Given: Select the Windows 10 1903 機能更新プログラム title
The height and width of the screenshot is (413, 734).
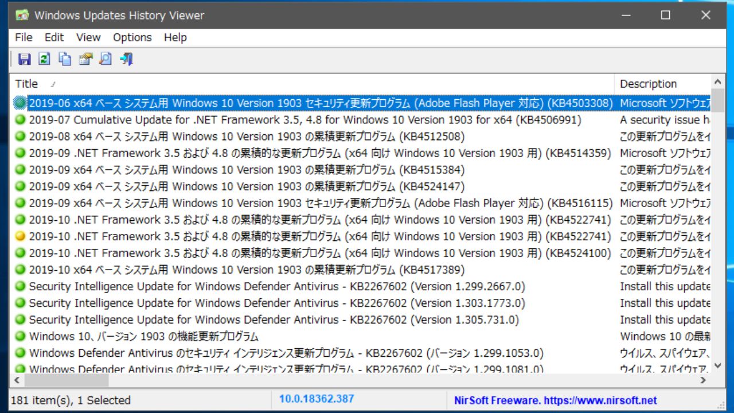Looking at the screenshot, I should pyautogui.click(x=143, y=336).
